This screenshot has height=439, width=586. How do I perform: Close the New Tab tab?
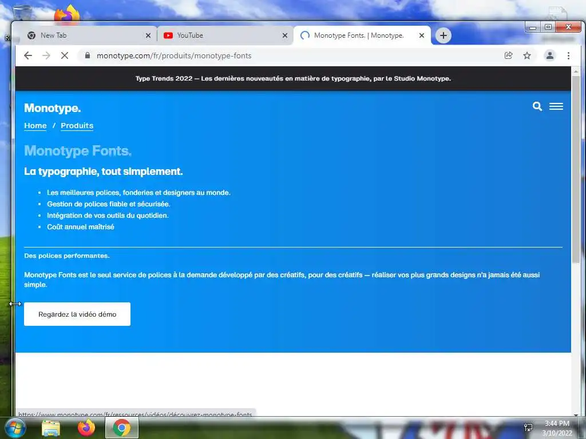tap(148, 35)
